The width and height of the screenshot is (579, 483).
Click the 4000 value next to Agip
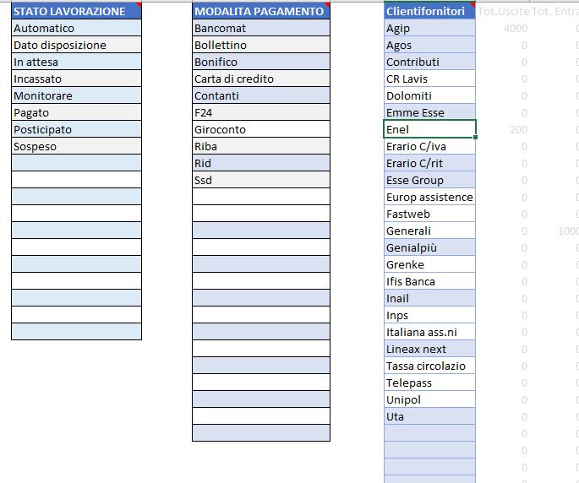click(x=515, y=29)
